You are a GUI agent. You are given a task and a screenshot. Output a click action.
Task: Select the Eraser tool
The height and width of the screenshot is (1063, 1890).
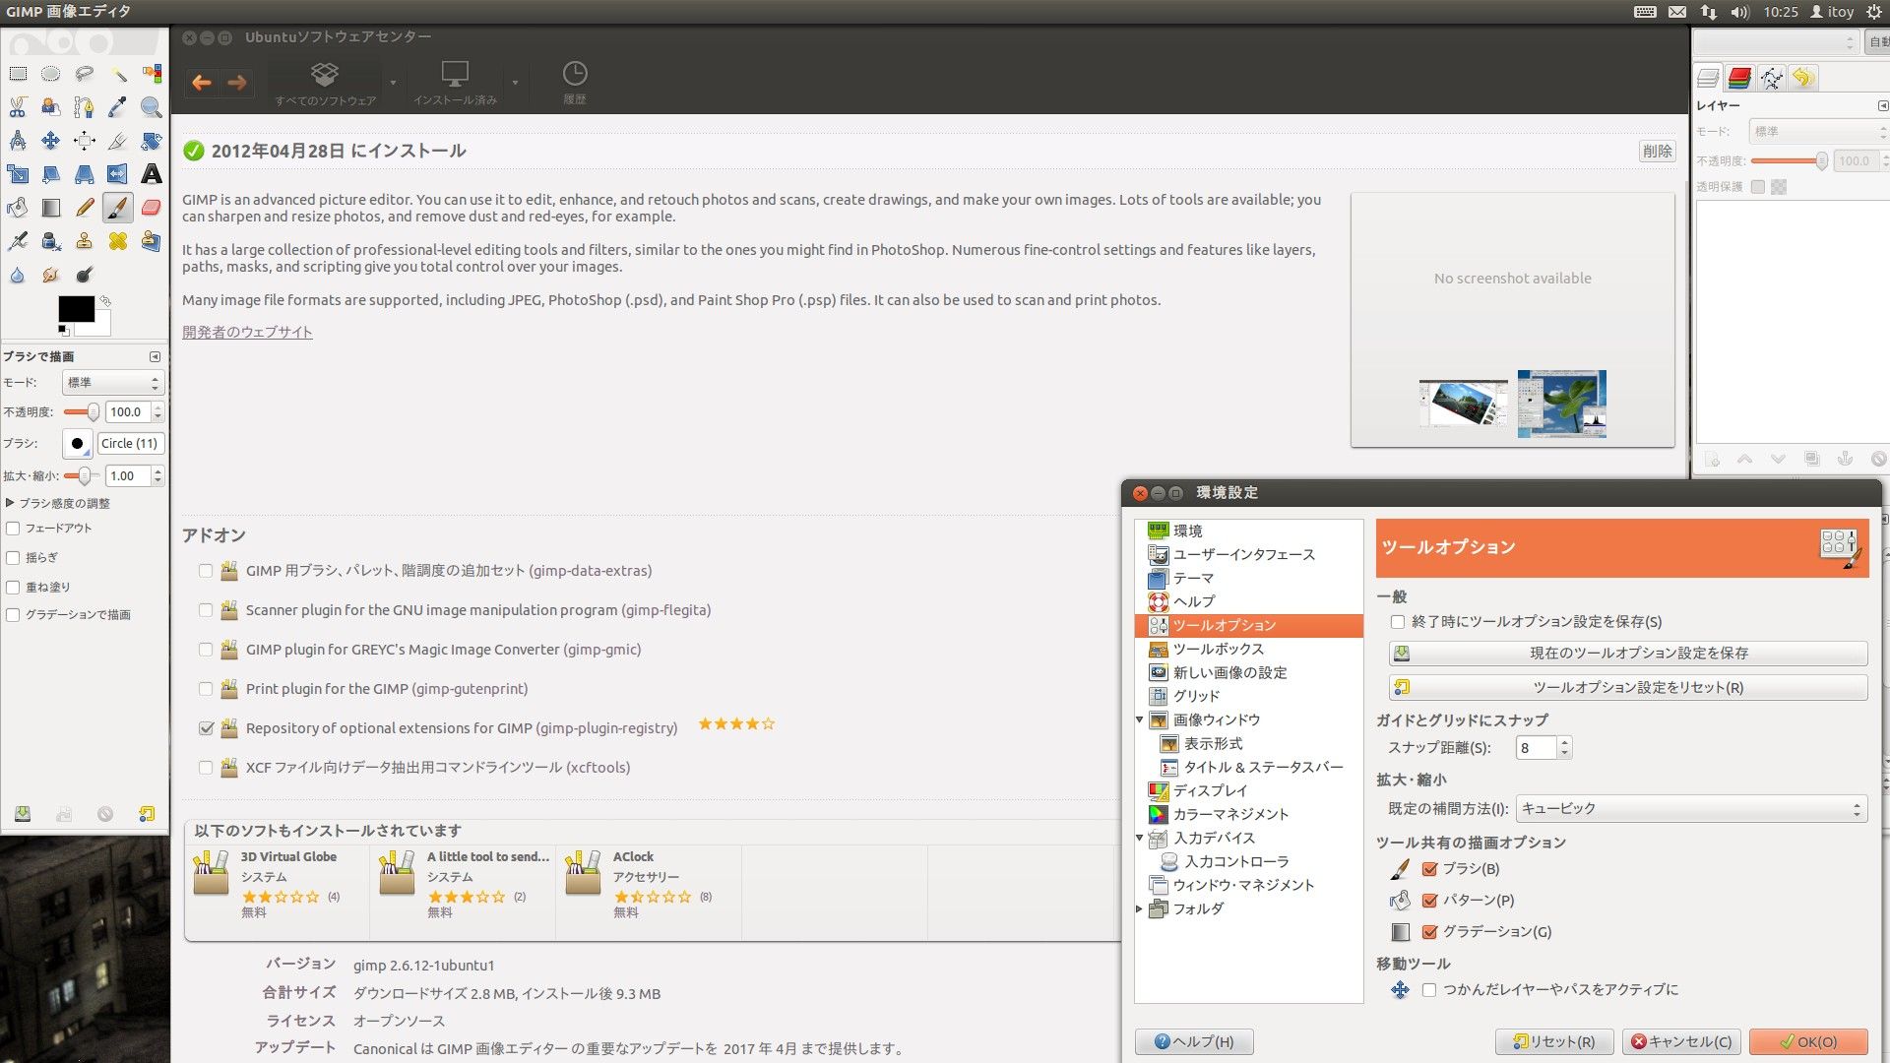[152, 208]
